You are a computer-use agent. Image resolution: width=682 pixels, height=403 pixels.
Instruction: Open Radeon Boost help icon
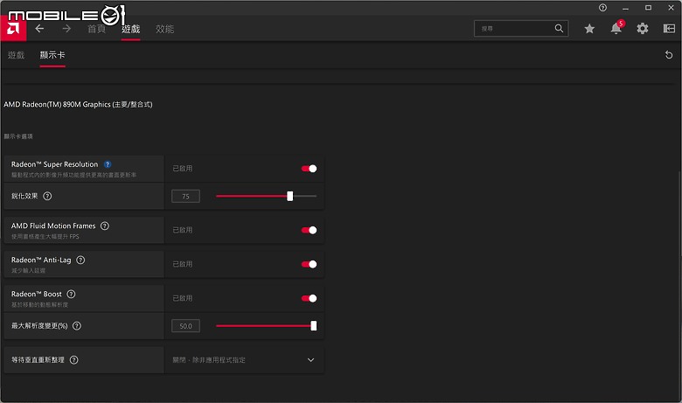[x=71, y=295]
